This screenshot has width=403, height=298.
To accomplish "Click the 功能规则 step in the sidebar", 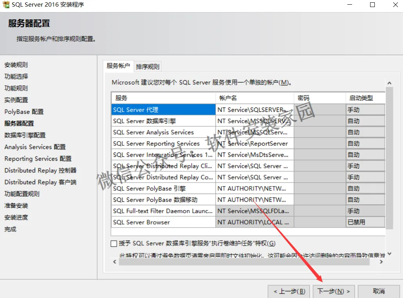I will [16, 88].
